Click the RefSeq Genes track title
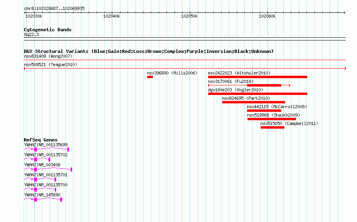The height and width of the screenshot is (222, 357). (x=41, y=140)
